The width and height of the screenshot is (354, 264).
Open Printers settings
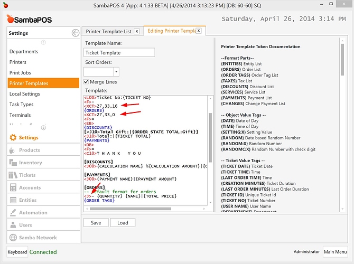click(43, 62)
